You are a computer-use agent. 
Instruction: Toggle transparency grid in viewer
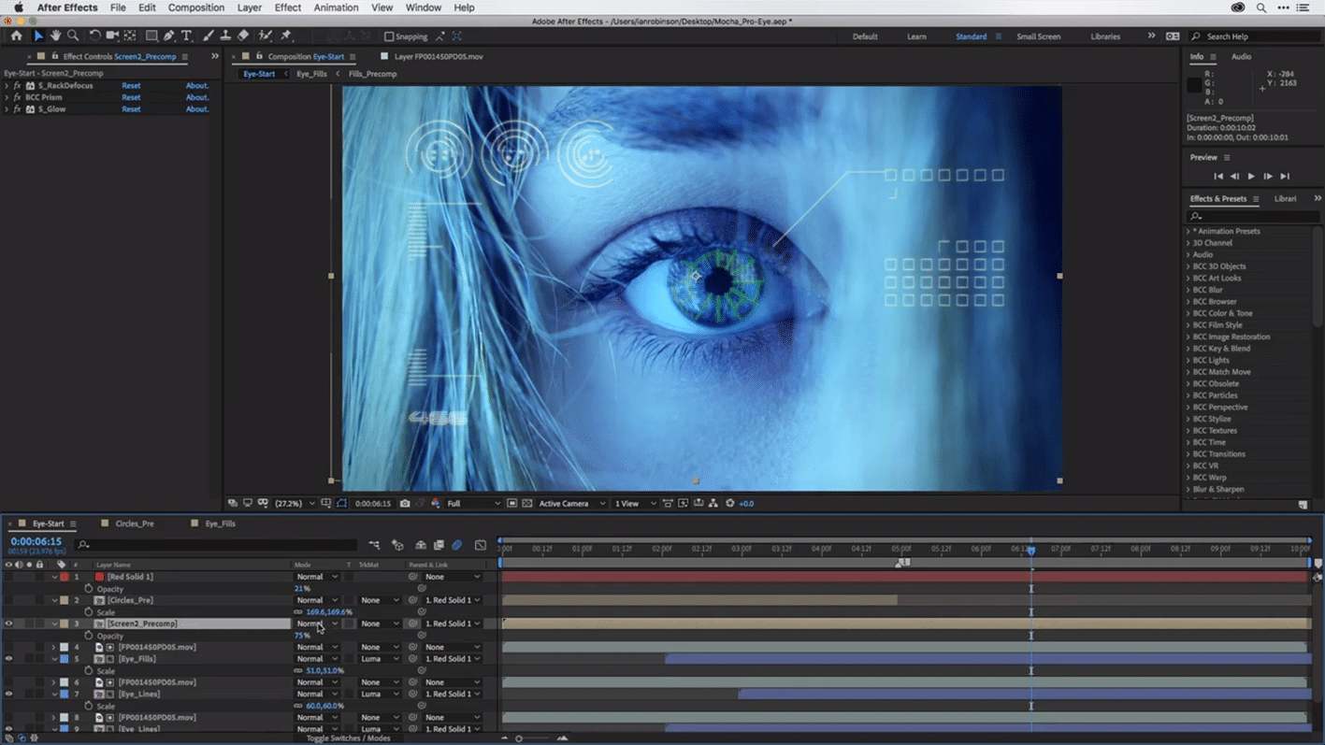pyautogui.click(x=527, y=503)
